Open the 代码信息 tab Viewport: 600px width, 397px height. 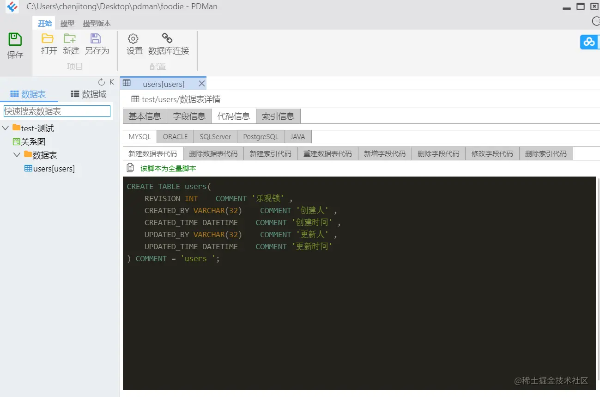[x=234, y=116]
